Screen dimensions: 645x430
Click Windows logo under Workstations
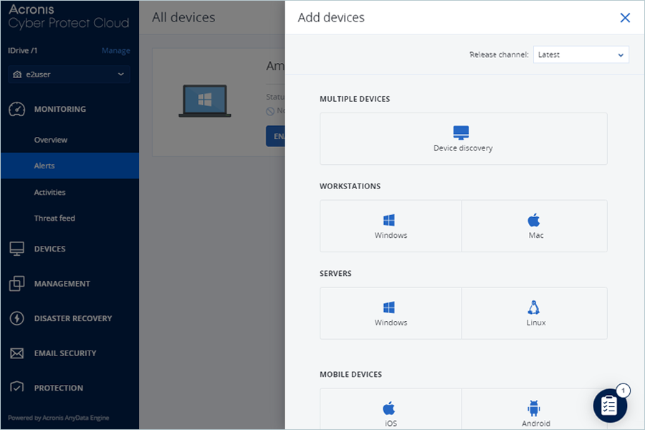point(388,220)
